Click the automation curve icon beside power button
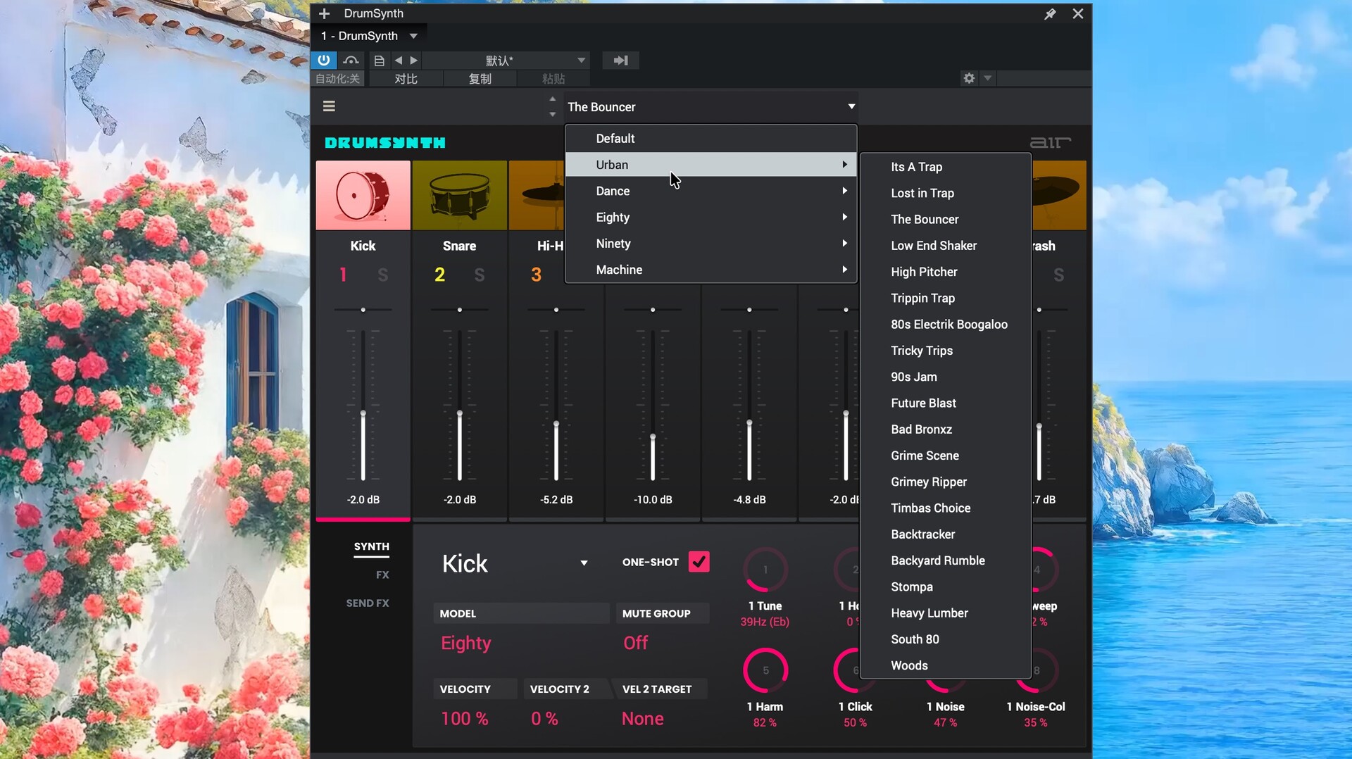Viewport: 1352px width, 759px height. coord(351,60)
